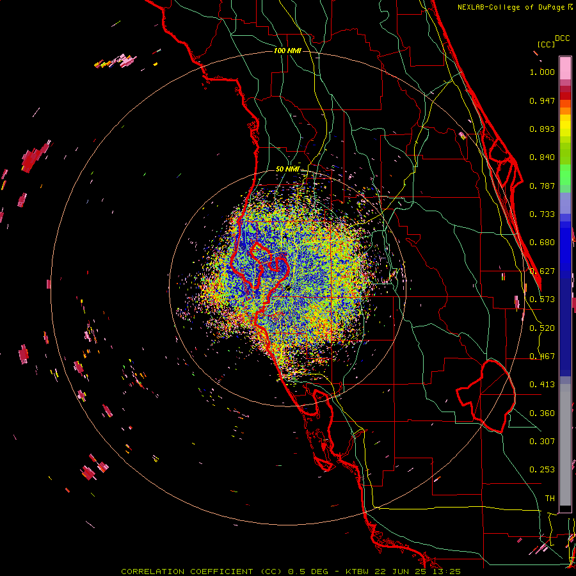Click the 13:25 timestamp in caption

click(447, 572)
